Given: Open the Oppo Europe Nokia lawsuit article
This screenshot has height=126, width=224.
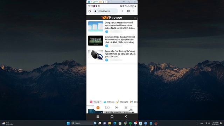Looking at the screenshot, I should tap(120, 40).
